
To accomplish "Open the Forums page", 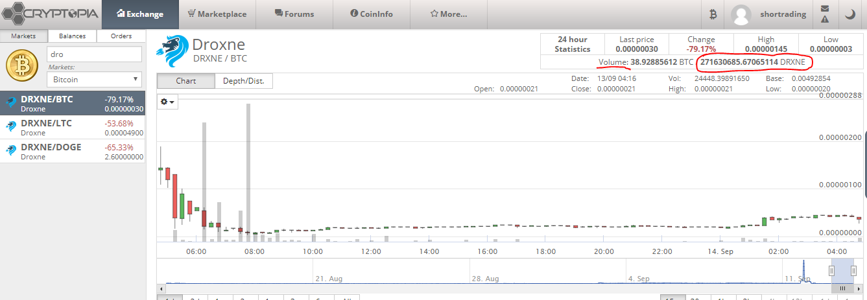I will pos(294,14).
